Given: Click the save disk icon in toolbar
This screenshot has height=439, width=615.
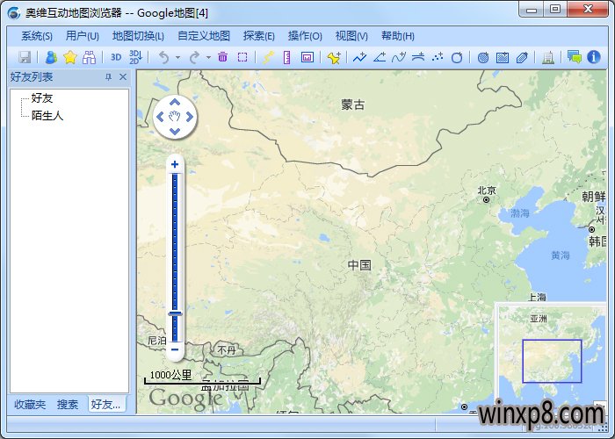Looking at the screenshot, I should pos(25,57).
